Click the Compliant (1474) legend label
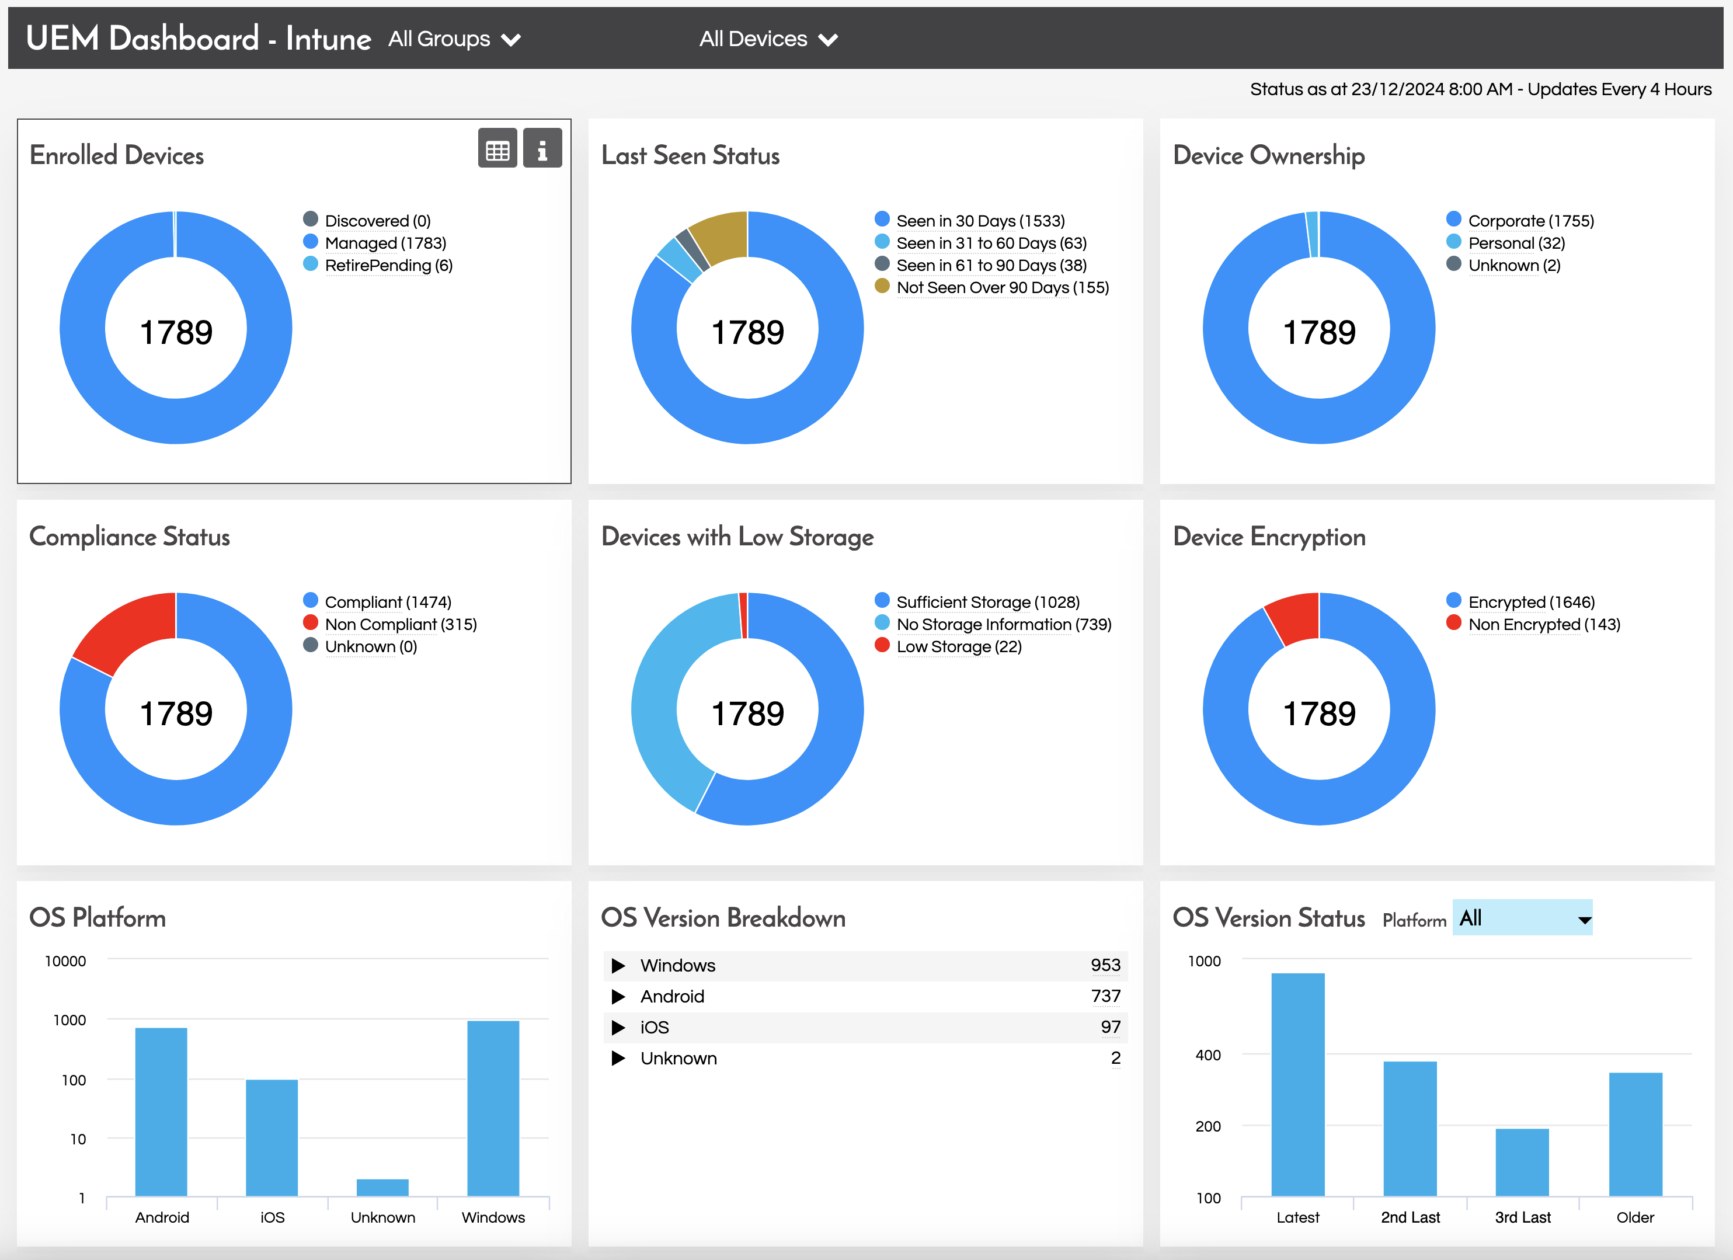The width and height of the screenshot is (1733, 1260). tap(388, 602)
